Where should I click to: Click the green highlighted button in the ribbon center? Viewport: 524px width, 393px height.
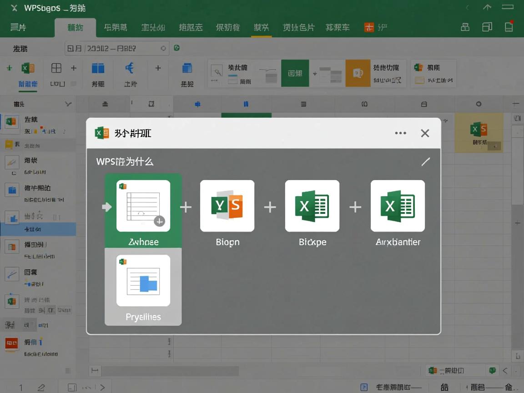pos(295,73)
